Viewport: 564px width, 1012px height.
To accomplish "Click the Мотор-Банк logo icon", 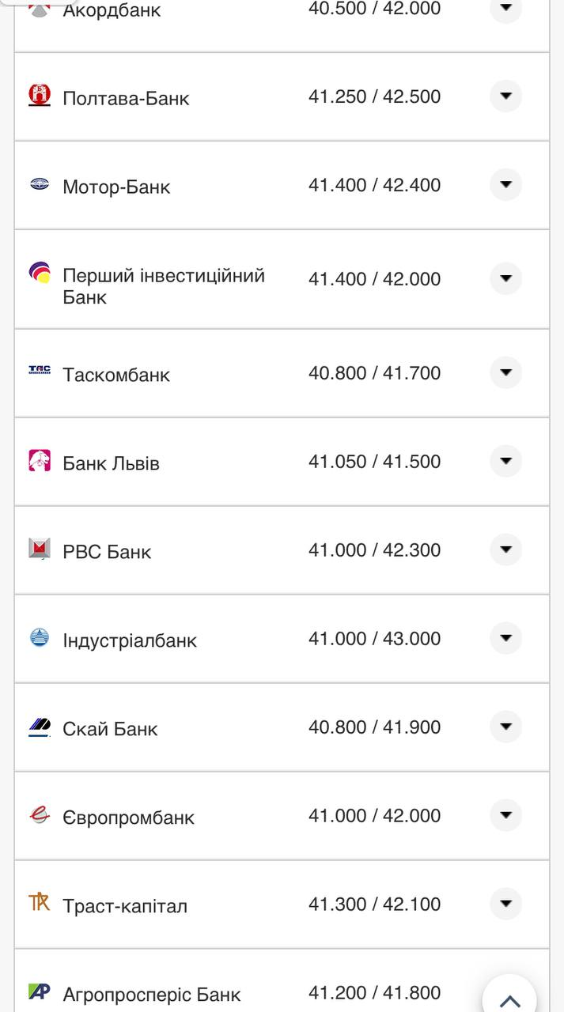I will click(x=40, y=184).
